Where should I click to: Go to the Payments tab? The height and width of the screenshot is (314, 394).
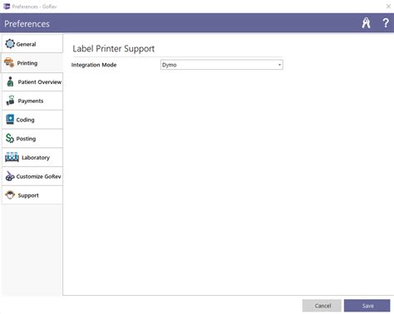(x=32, y=101)
